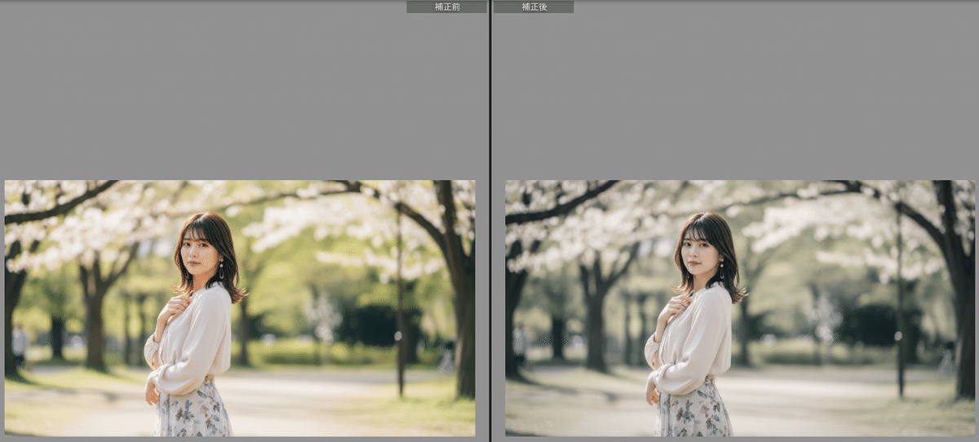Click the vertical divider between before and after panes
The image size is (979, 442).
pos(489,220)
